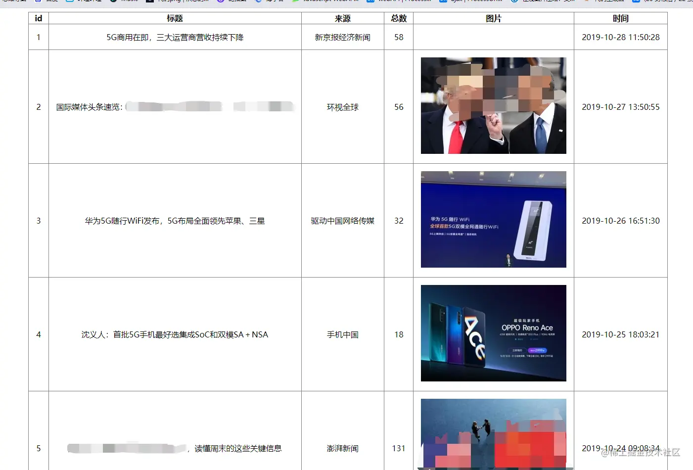
Task: Click the total count "131"
Action: (x=399, y=448)
